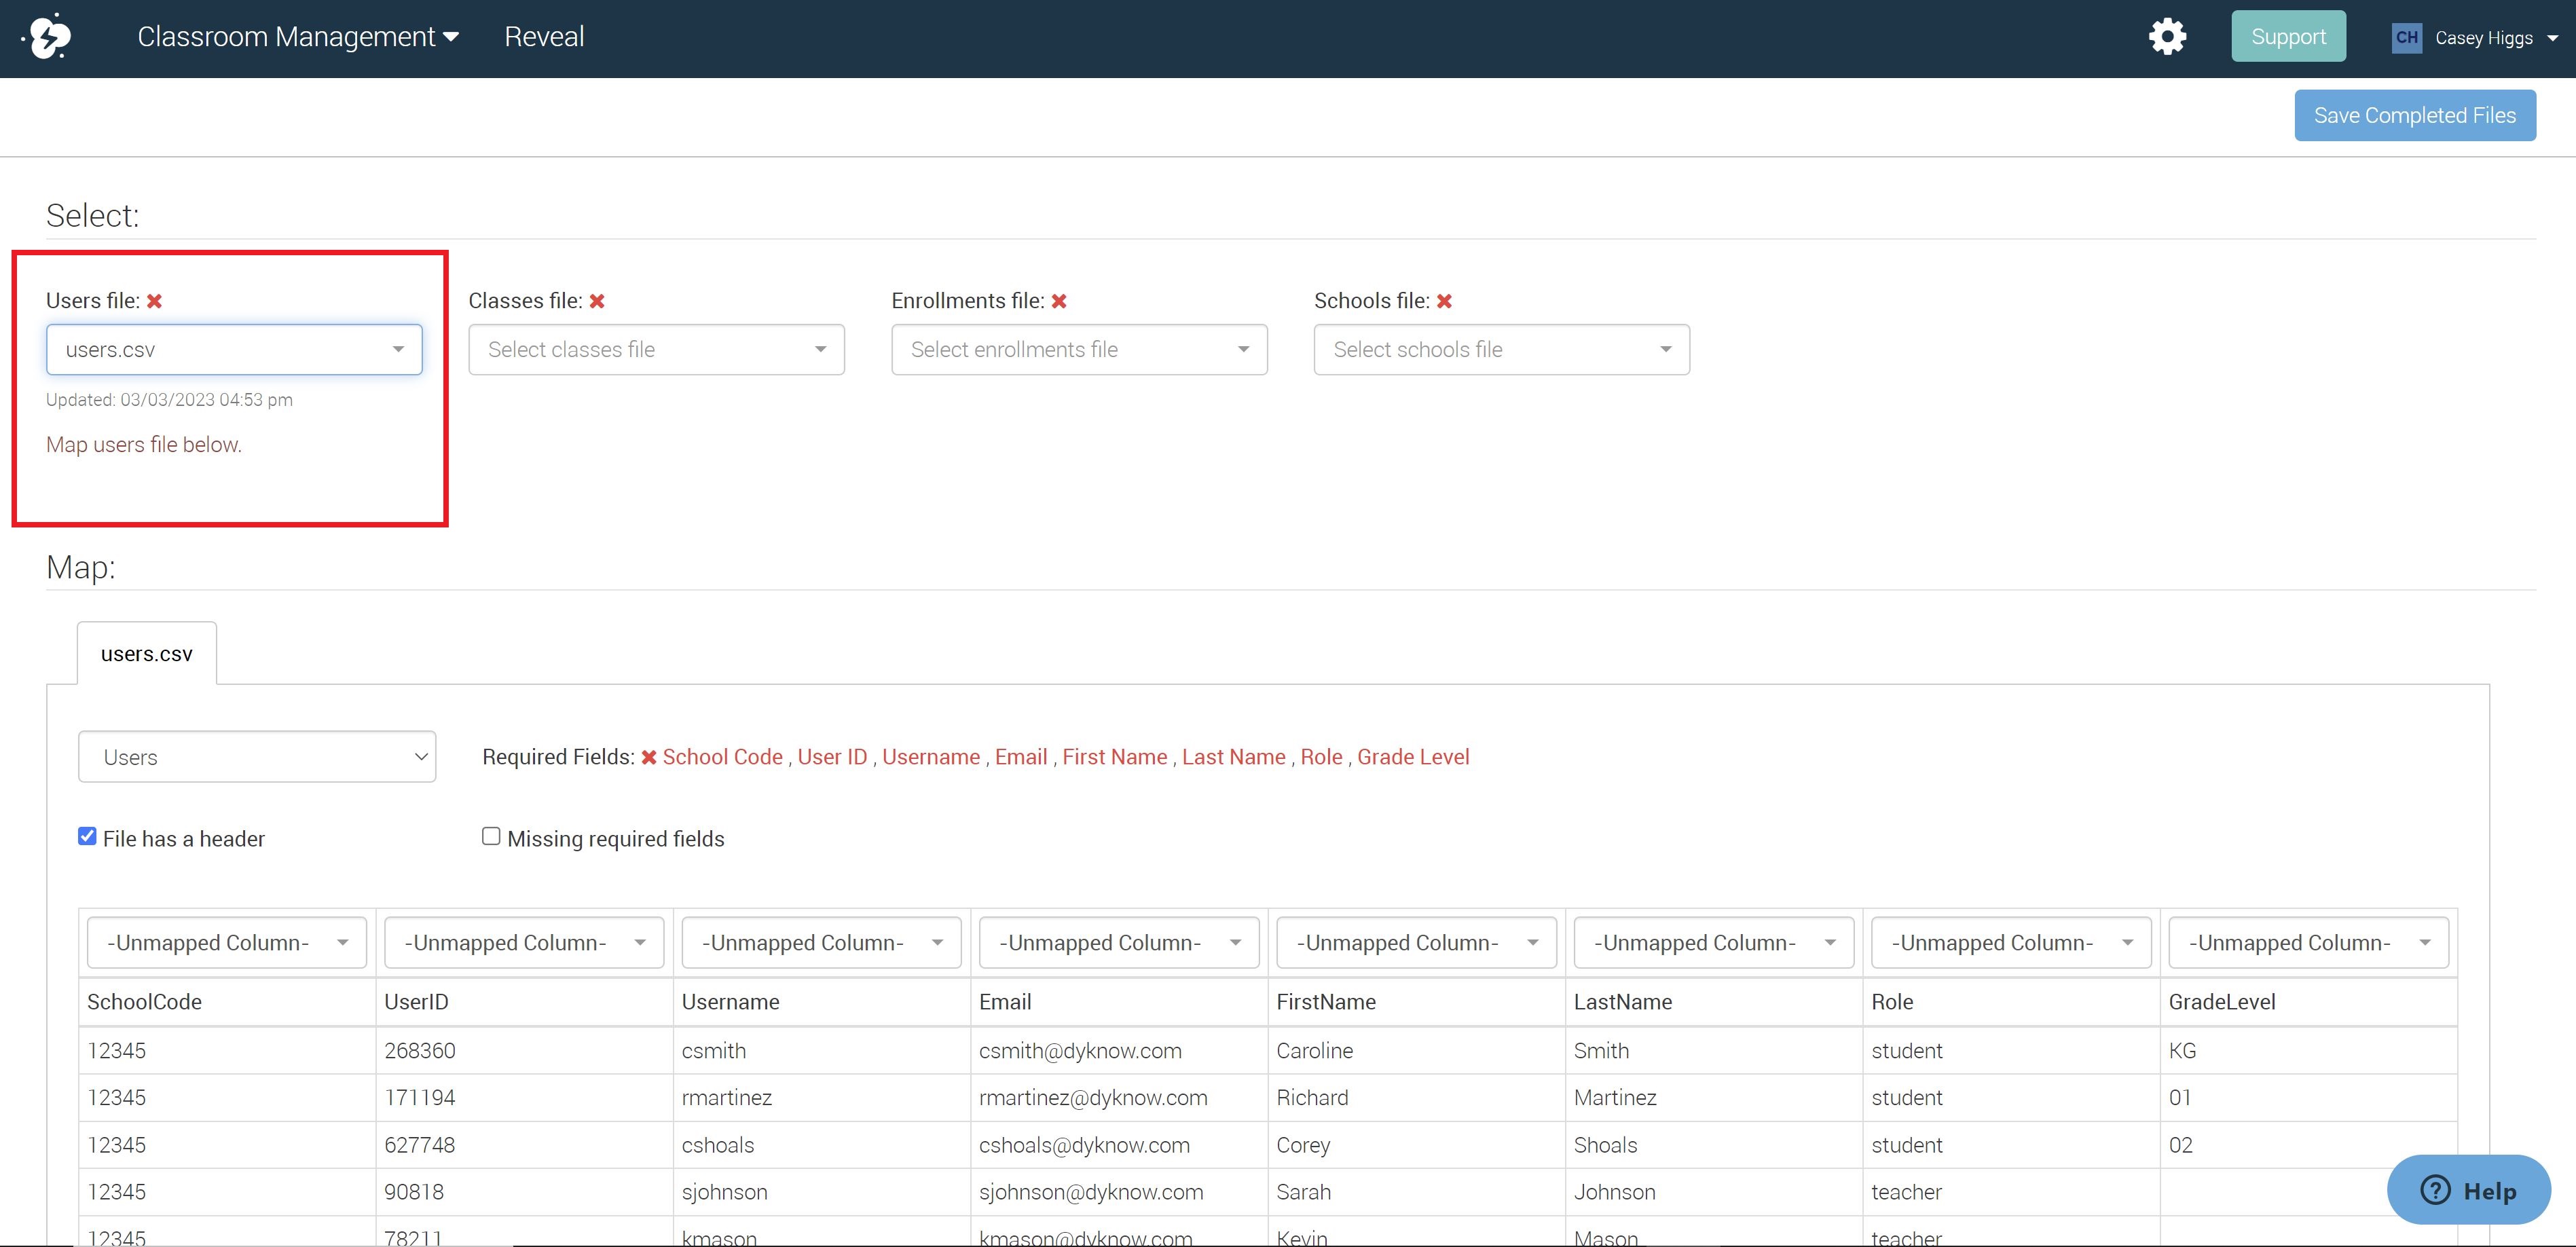The width and height of the screenshot is (2576, 1247).
Task: Open the Select schools file dropdown
Action: click(x=1501, y=349)
